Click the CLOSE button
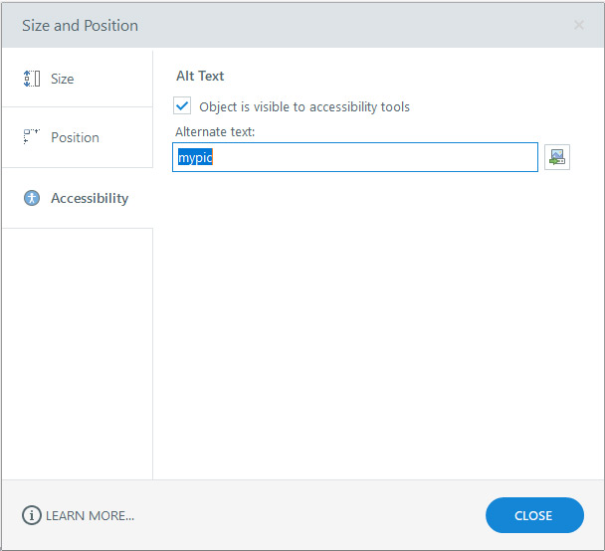 click(x=534, y=515)
